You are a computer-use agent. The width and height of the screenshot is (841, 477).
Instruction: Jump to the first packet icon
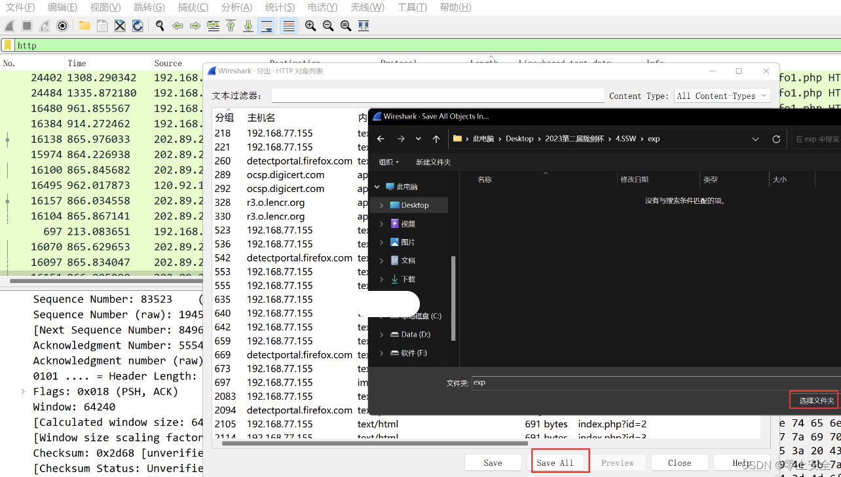231,26
